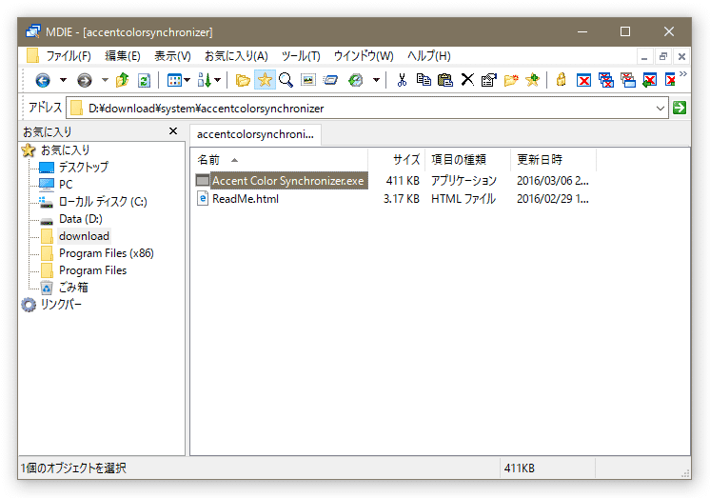Image resolution: width=710 pixels, height=498 pixels.
Task: Select ごみ箱 in favorites tree
Action: tap(73, 288)
